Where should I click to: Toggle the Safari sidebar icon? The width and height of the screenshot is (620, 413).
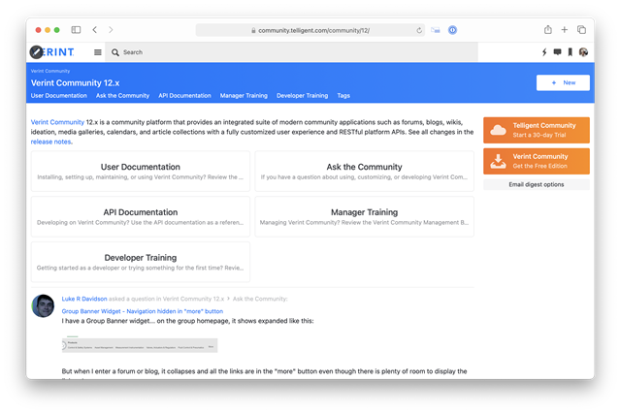click(x=76, y=30)
